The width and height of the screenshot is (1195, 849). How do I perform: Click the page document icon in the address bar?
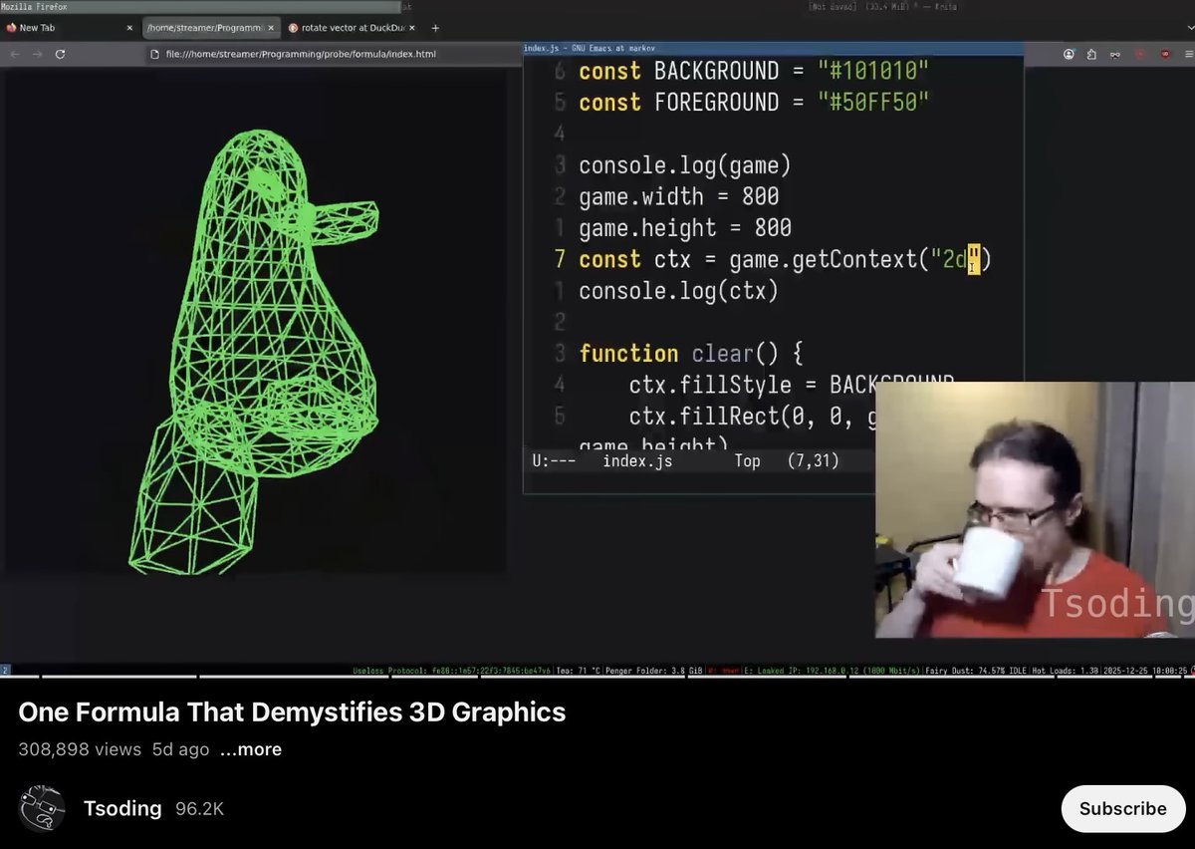(155, 54)
